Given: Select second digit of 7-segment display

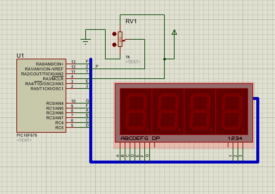Looking at the screenshot, I should 168,111.
